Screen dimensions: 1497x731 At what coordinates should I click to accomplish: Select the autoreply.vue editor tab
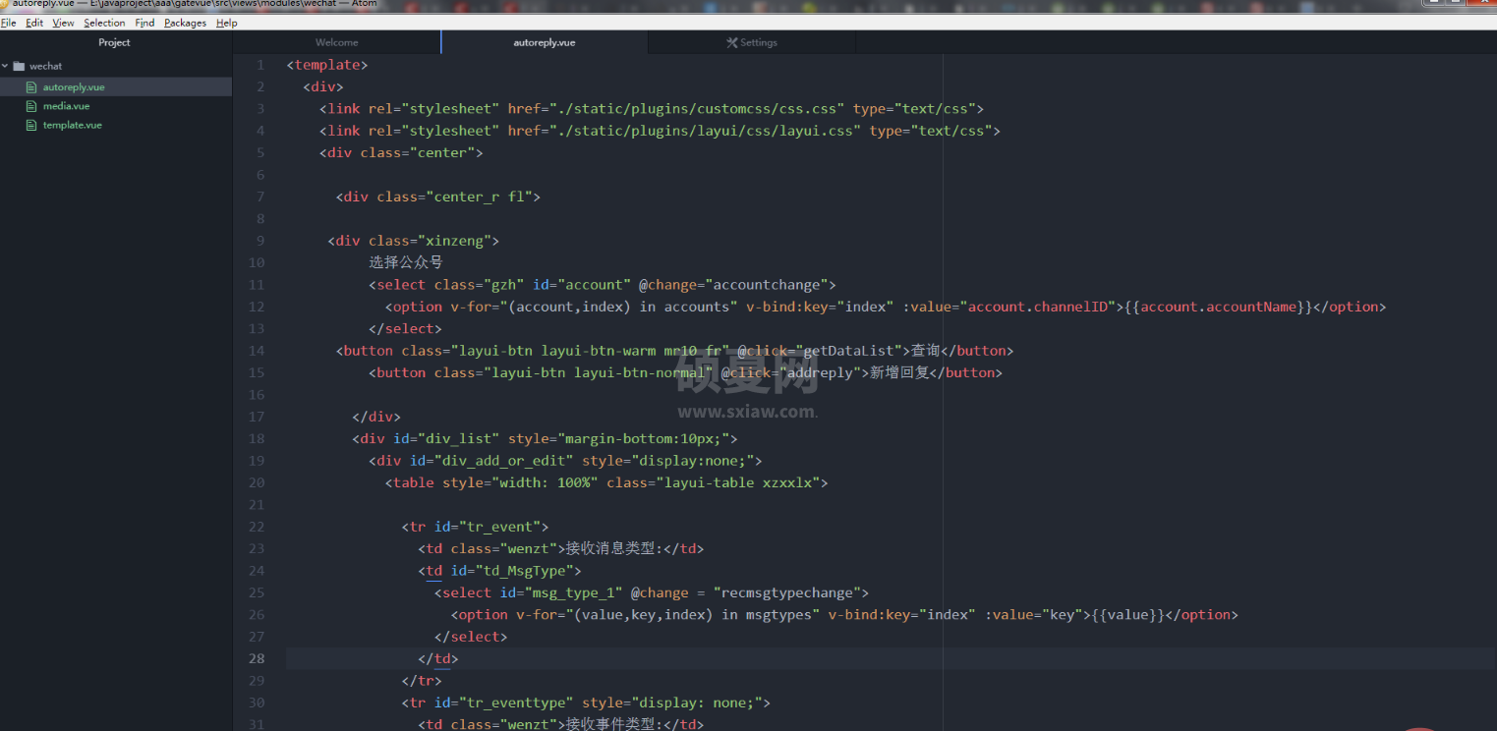[545, 42]
